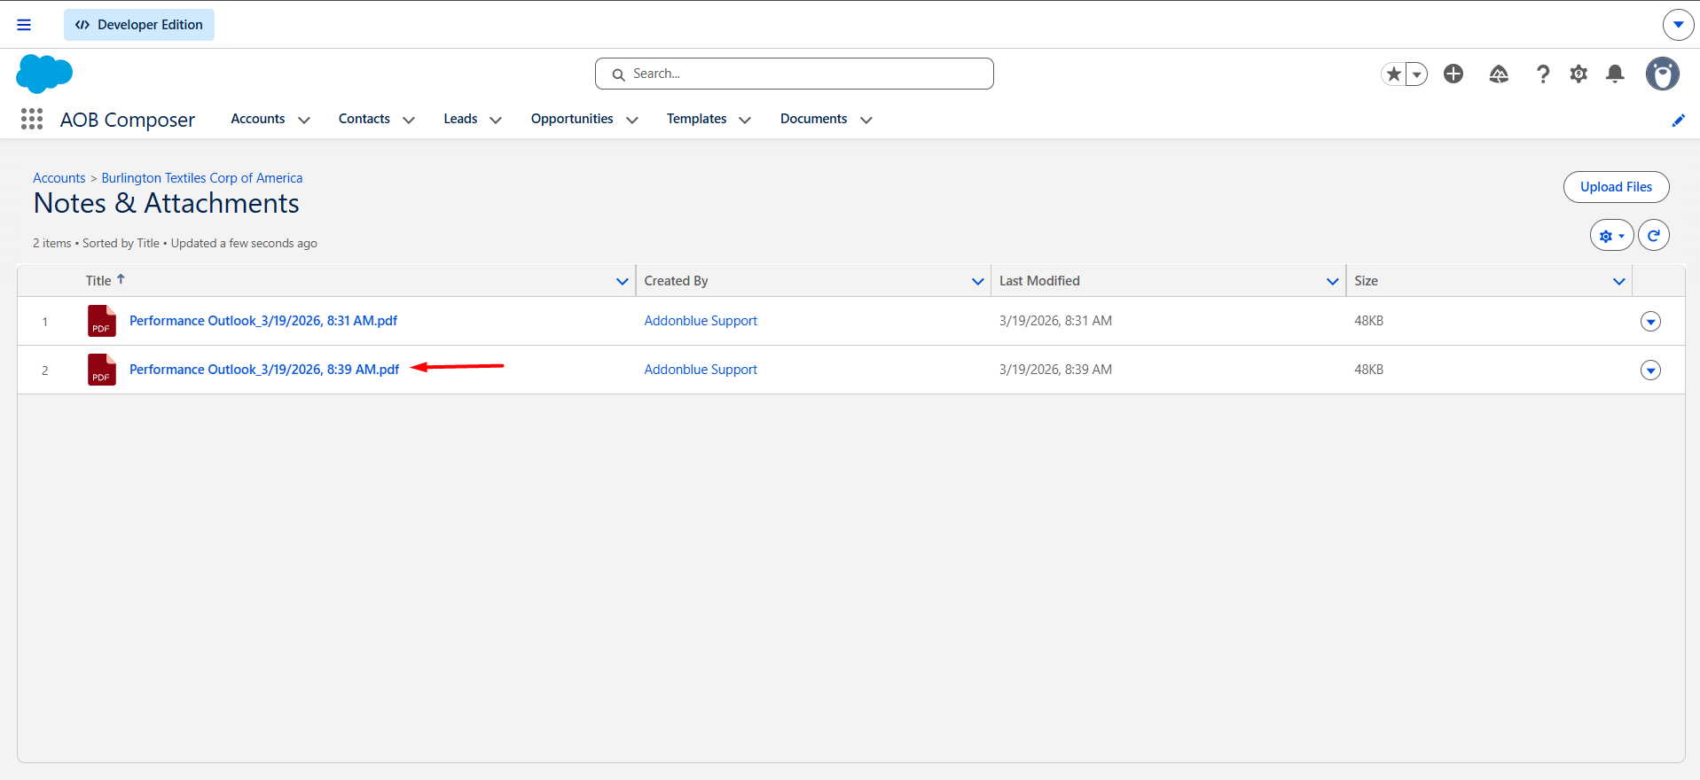
Task: Expand the Templates tab chevron
Action: [745, 120]
